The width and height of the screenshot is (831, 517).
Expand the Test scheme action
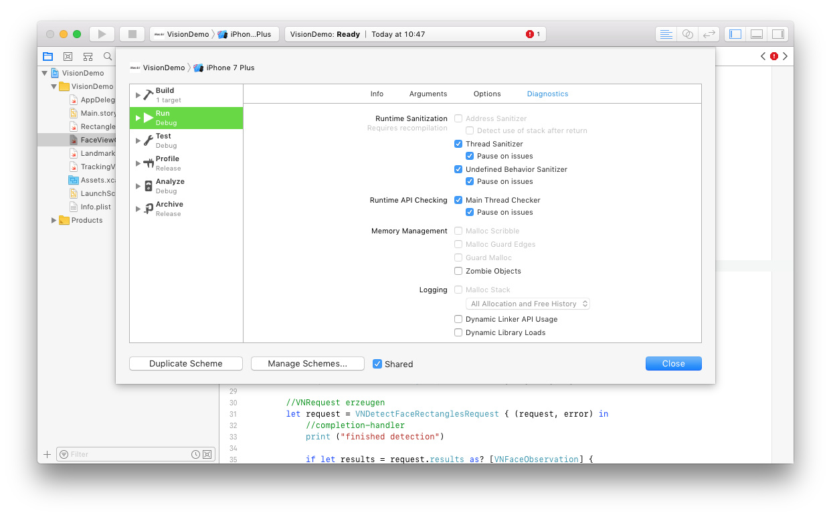(x=138, y=140)
